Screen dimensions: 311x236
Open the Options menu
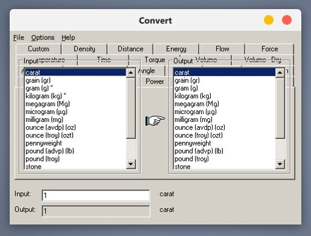(x=43, y=38)
